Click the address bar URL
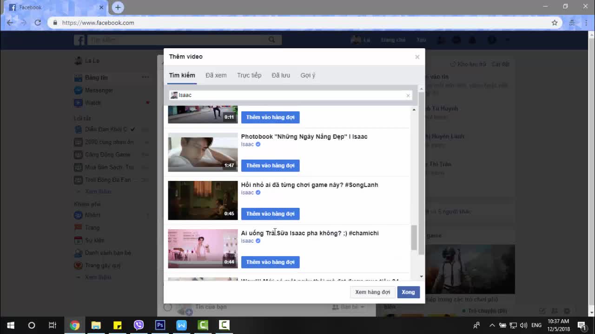 click(98, 22)
